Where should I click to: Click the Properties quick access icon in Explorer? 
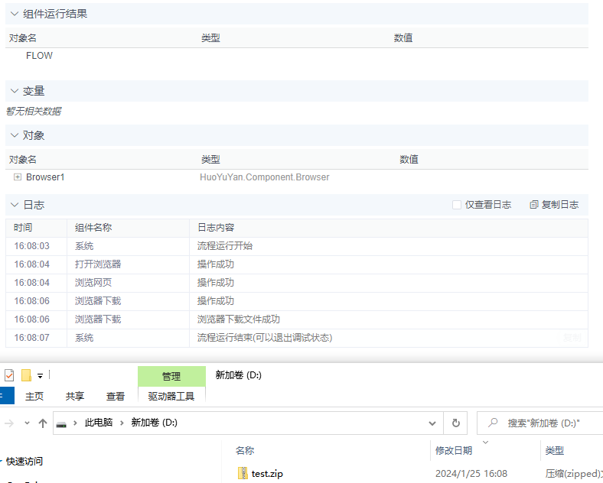pos(9,375)
